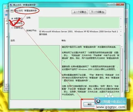
Task: Click the back arrow in the background window
Action: (6, 15)
